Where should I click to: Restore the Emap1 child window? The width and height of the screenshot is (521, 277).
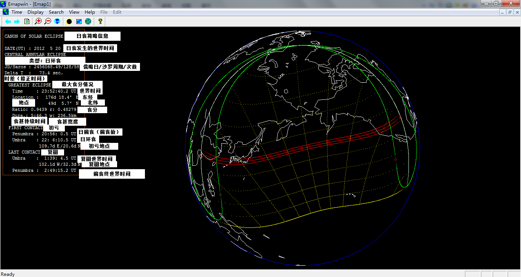coord(510,12)
